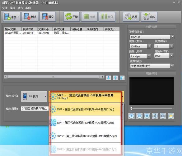This screenshot has width=182, height=156.
Task: Select 3GPP2 3G2视频+AMR音频(*.3g2) list option
Action: (x=85, y=136)
